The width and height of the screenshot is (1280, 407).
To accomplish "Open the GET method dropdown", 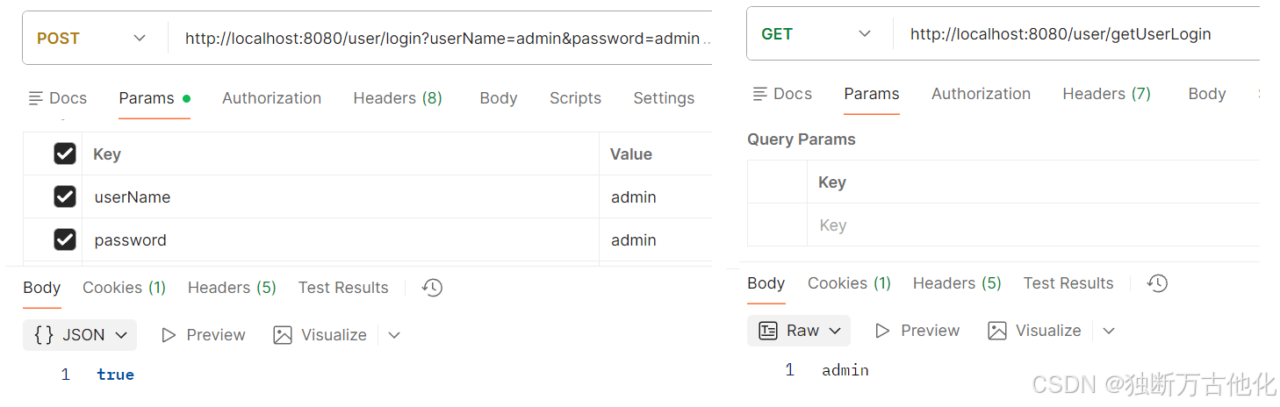I will [x=816, y=34].
